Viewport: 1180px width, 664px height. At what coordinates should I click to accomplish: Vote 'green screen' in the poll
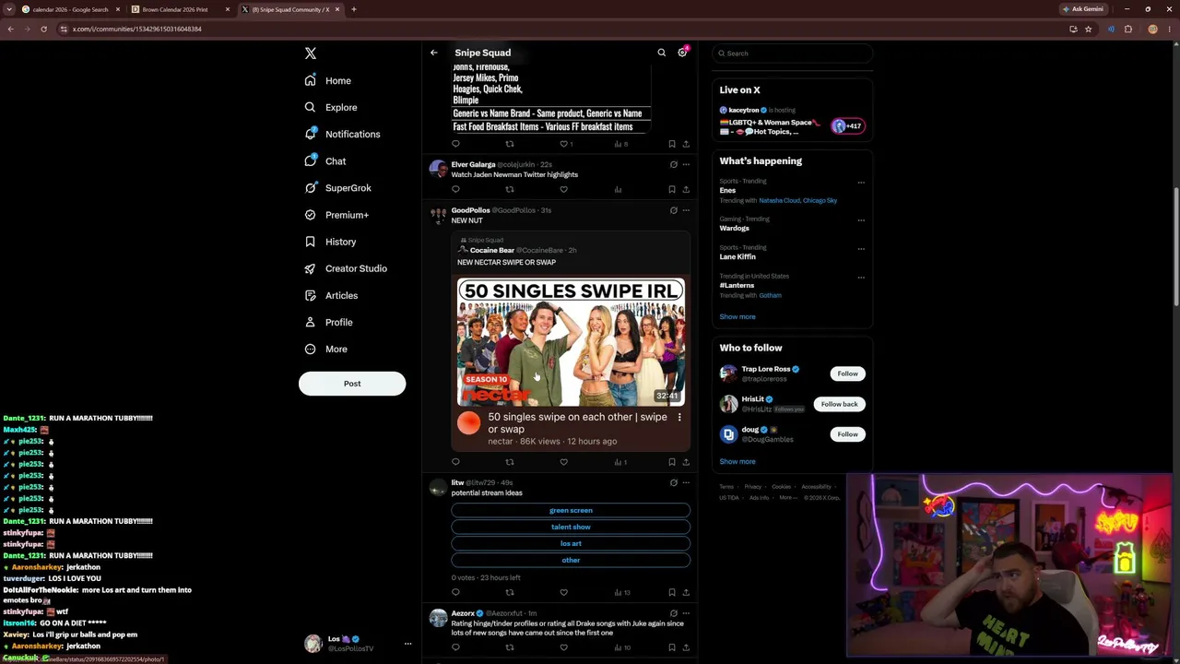tap(571, 511)
